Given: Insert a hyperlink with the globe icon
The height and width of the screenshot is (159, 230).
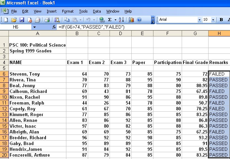Looking at the screenshot, I should 102,20.
